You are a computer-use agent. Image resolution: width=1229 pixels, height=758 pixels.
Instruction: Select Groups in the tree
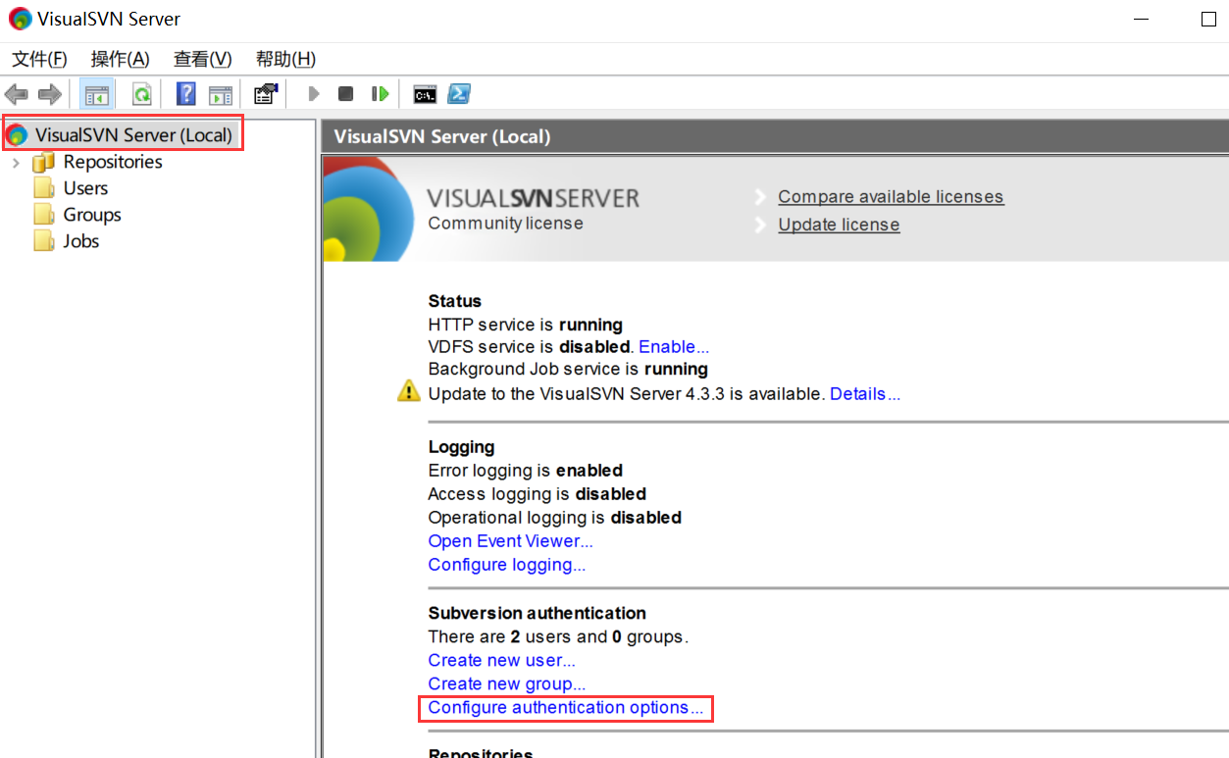[x=92, y=215]
